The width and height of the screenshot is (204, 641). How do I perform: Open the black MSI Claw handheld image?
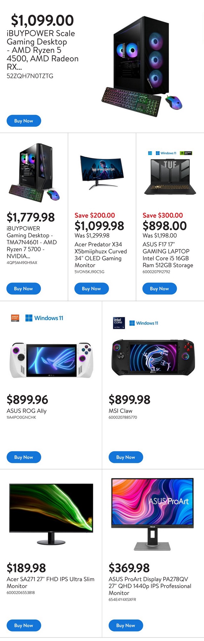(153, 358)
